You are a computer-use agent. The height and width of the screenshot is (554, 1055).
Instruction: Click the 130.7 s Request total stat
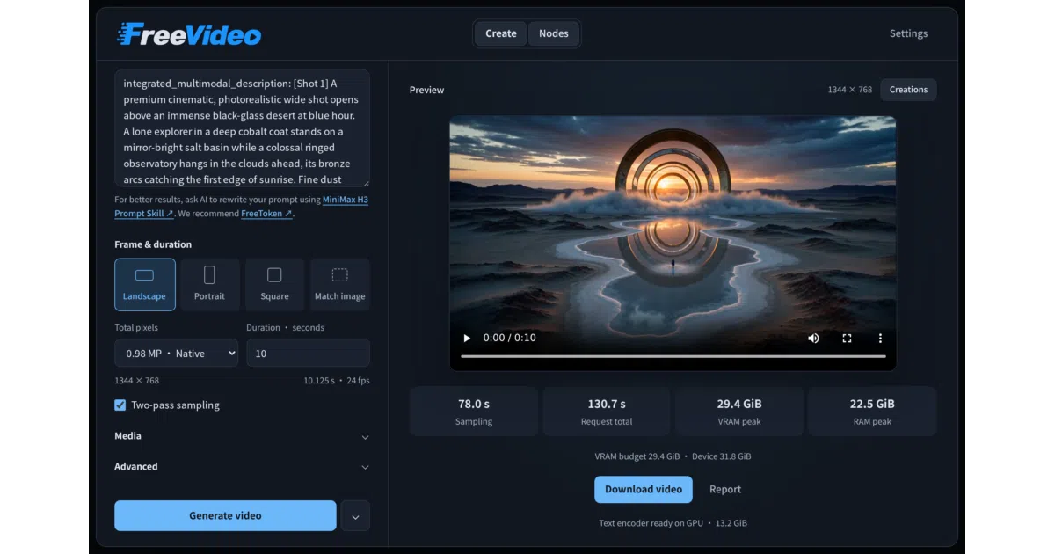coord(607,412)
